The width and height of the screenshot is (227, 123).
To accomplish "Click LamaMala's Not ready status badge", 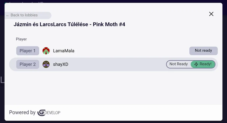I will pos(203,51).
